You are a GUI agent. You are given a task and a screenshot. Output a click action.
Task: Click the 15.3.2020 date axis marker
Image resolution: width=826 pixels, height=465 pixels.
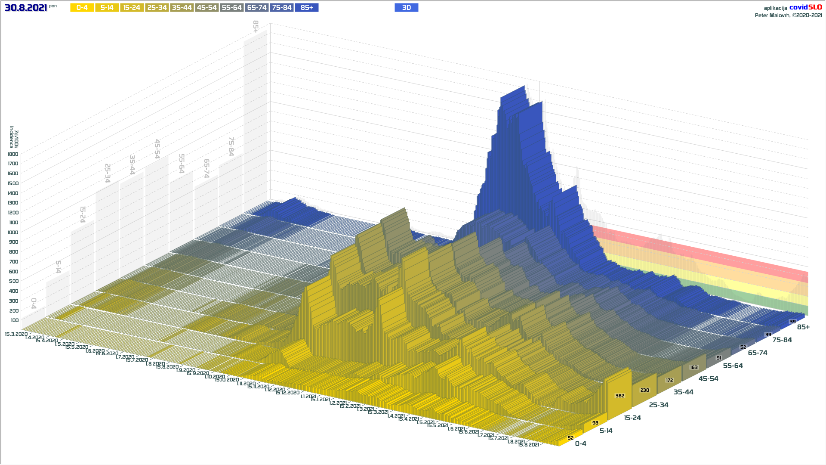coord(16,334)
